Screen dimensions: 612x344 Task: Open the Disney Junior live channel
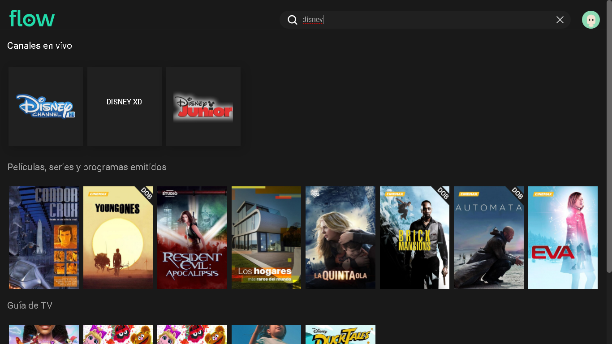203,107
